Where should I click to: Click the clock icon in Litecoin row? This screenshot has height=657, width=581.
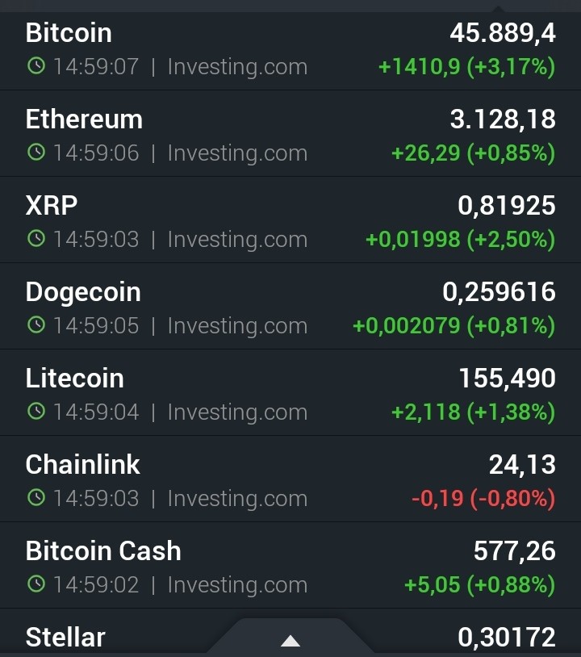pyautogui.click(x=36, y=411)
